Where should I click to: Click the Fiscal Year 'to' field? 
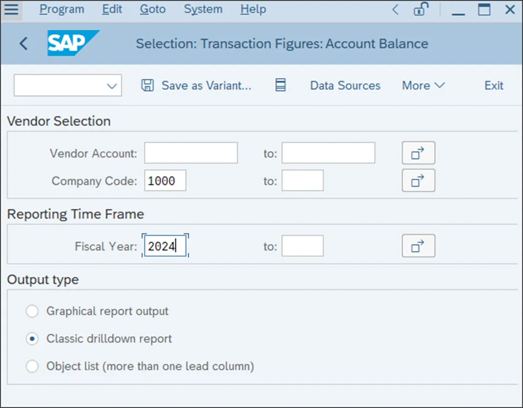point(302,246)
